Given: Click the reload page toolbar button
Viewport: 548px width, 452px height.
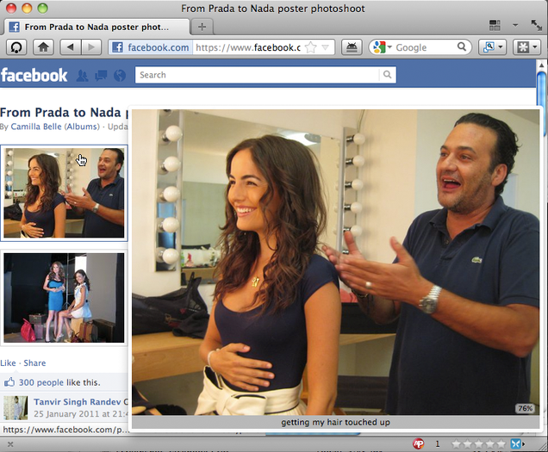Looking at the screenshot, I should pos(16,47).
